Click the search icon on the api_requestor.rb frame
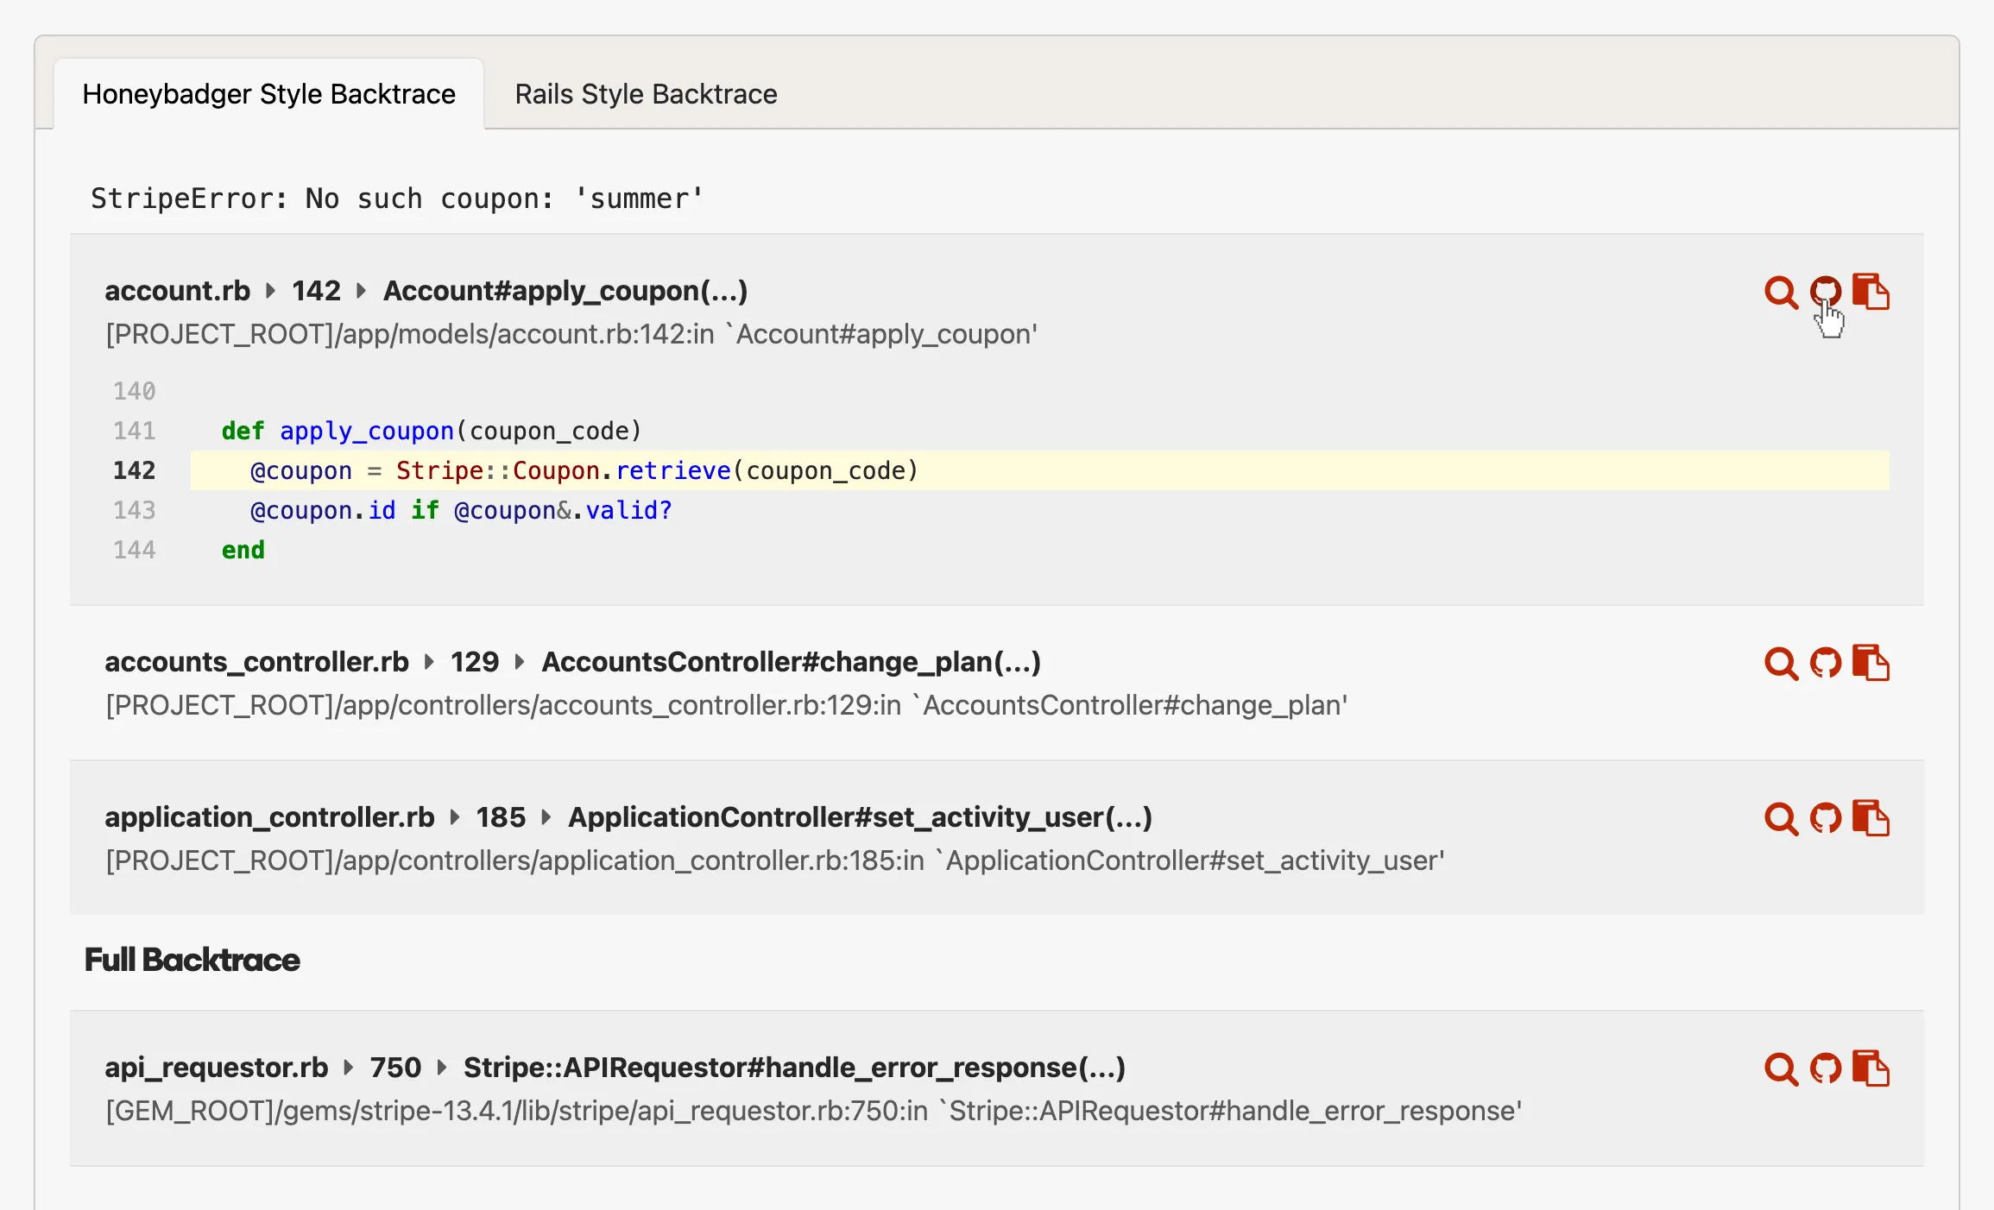This screenshot has height=1210, width=1994. 1779,1070
